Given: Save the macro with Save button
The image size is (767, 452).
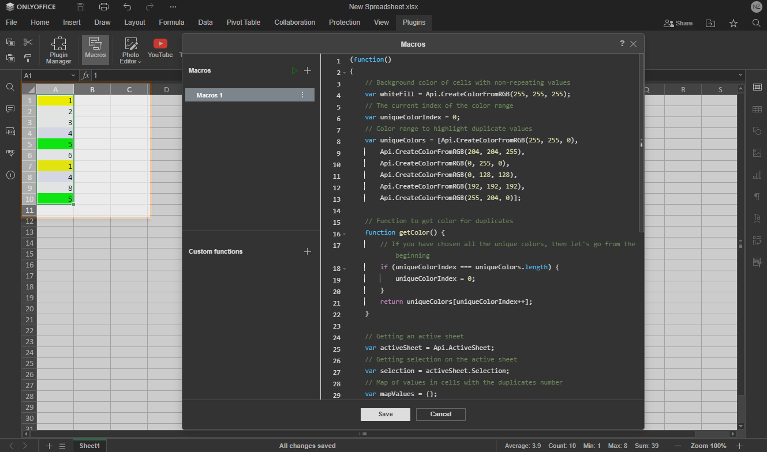Looking at the screenshot, I should coord(386,414).
